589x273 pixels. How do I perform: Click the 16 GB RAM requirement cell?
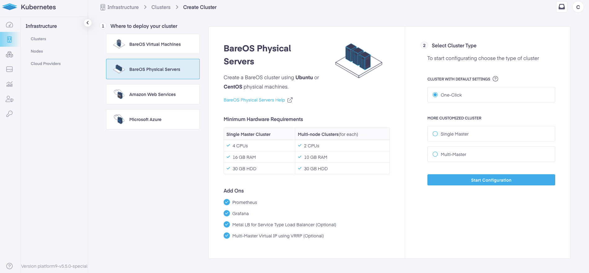pos(259,157)
